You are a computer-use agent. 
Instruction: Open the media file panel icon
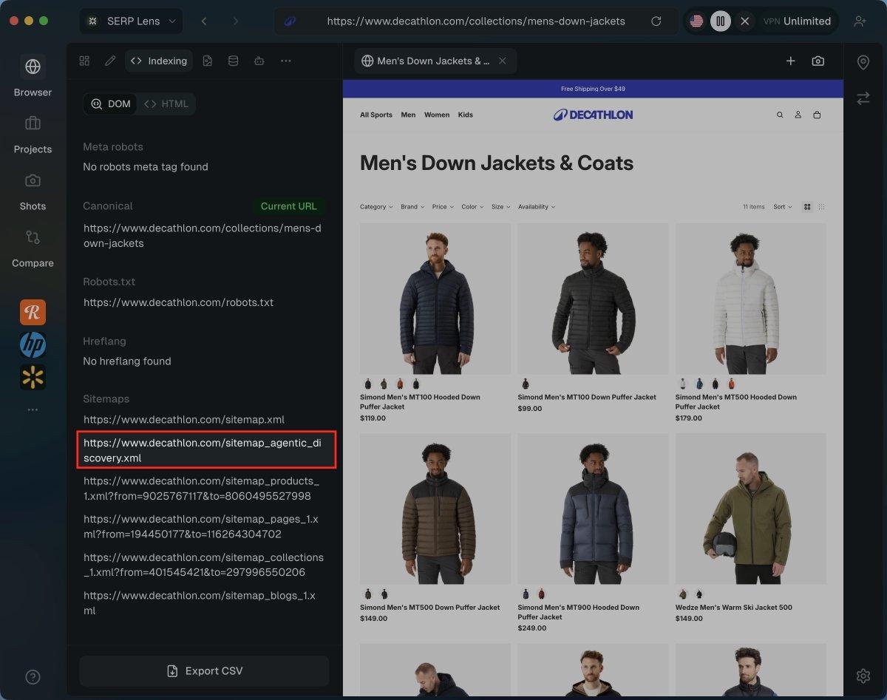pos(208,61)
